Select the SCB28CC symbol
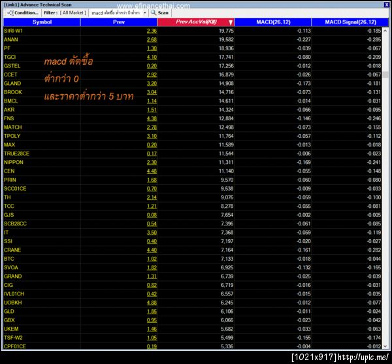 tap(15, 223)
